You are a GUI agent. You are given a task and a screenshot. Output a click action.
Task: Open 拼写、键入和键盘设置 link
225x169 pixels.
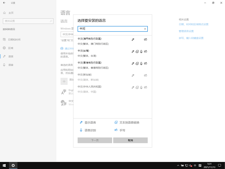click(x=191, y=38)
